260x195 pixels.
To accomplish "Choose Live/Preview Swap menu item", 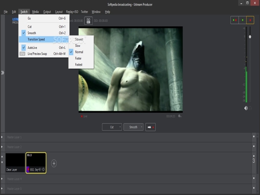I will coord(44,54).
